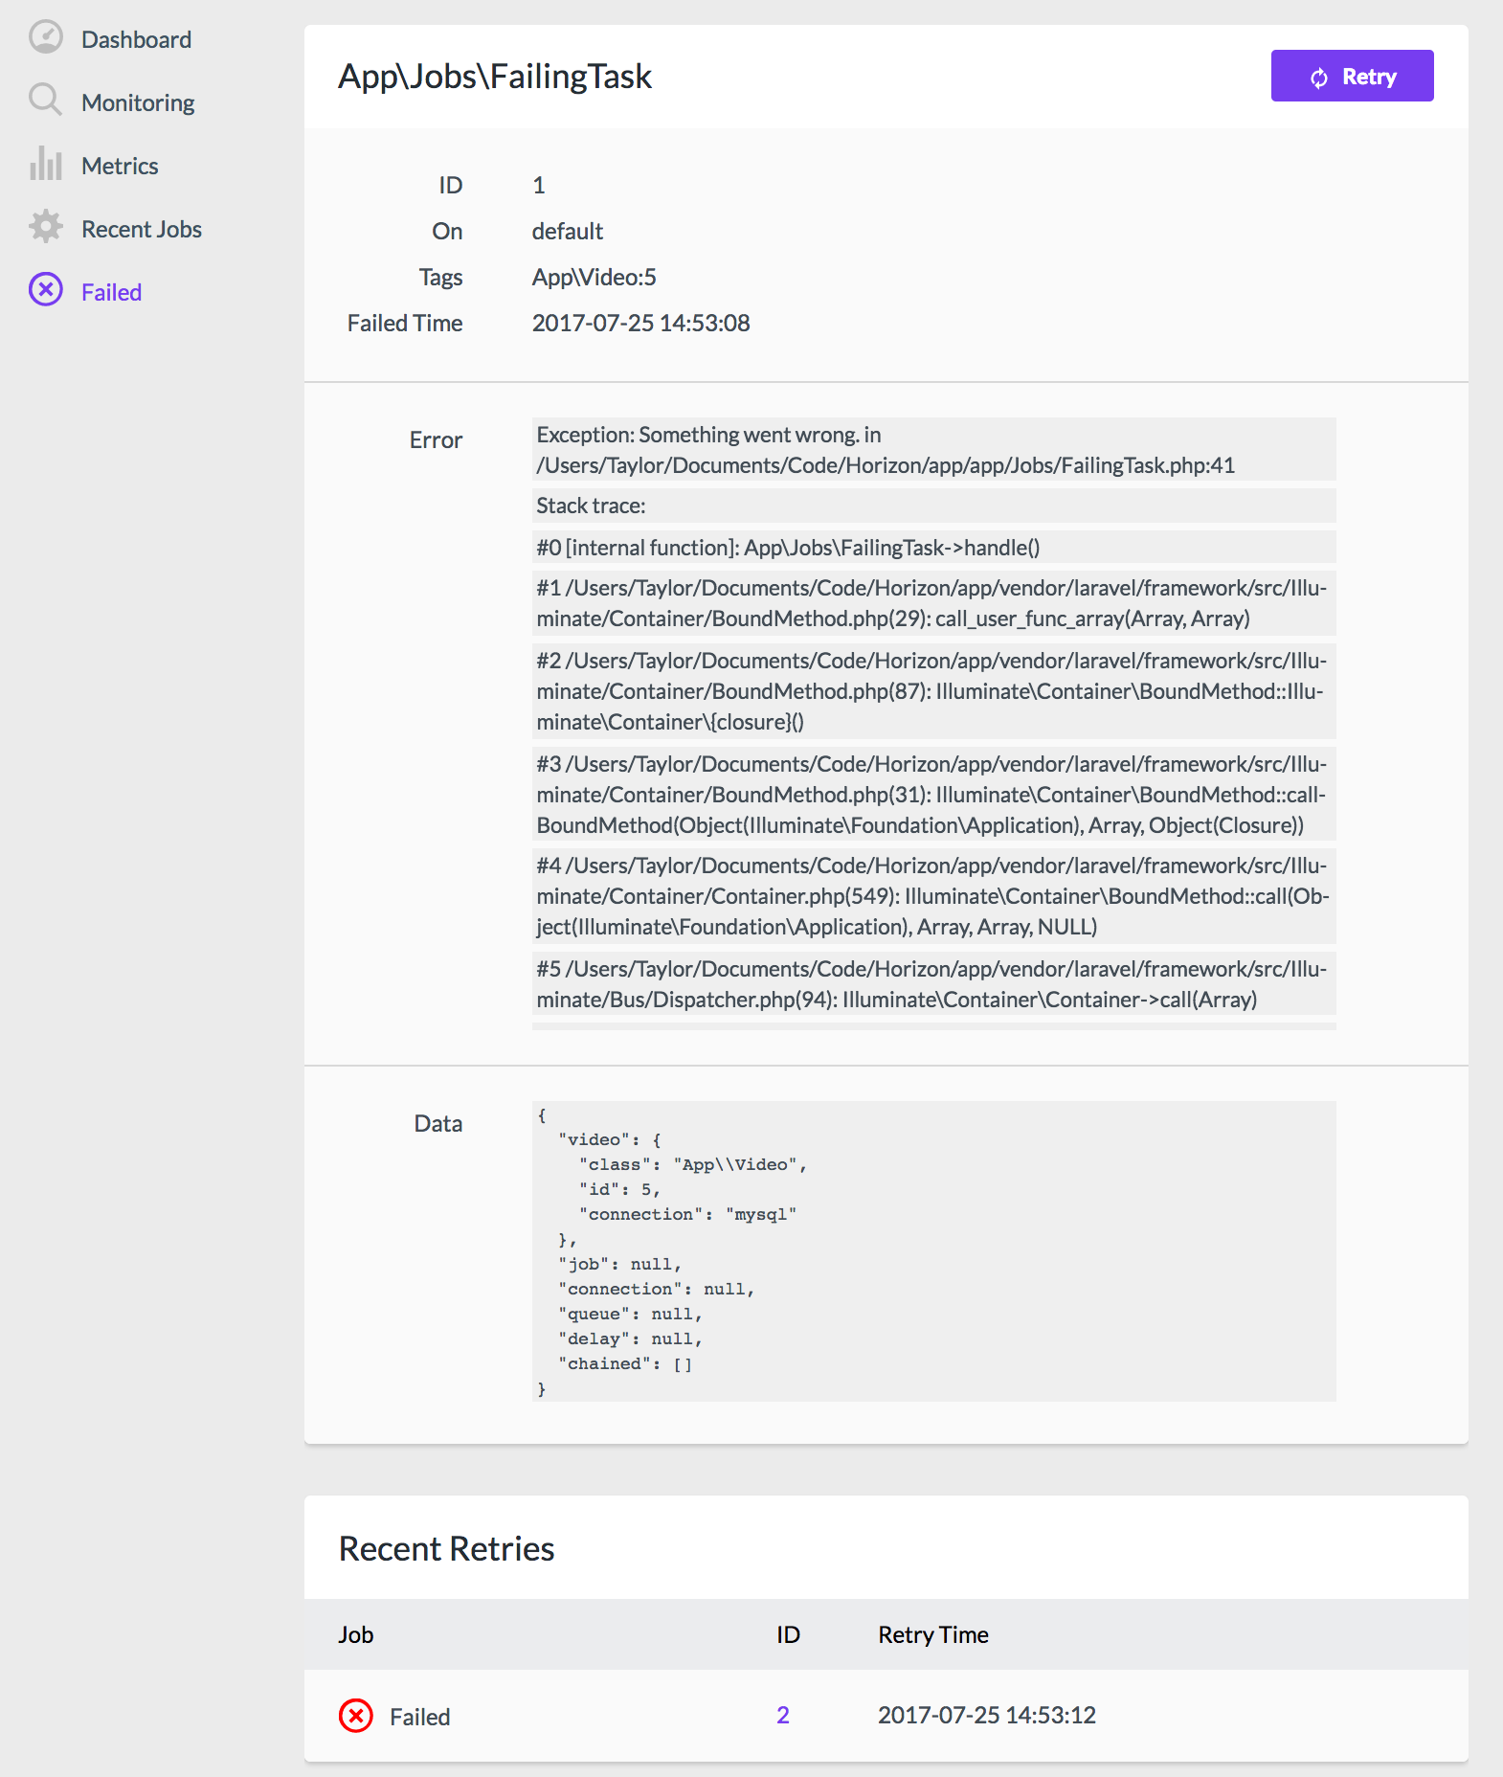Click the App\Video:5 tag value
1503x1777 pixels.
coord(594,277)
